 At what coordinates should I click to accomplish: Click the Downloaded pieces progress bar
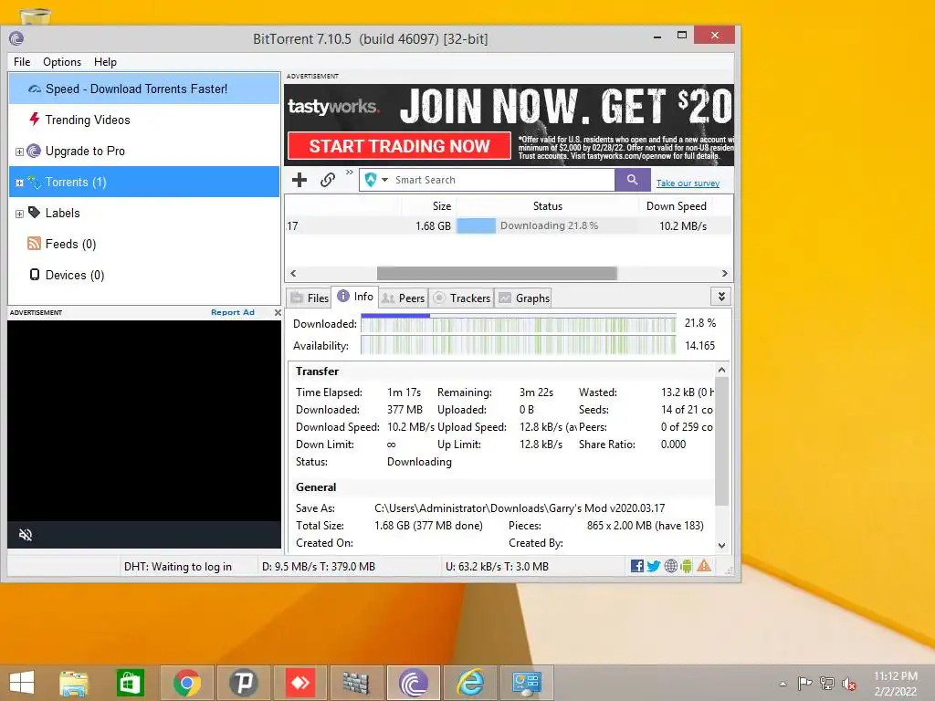click(519, 324)
